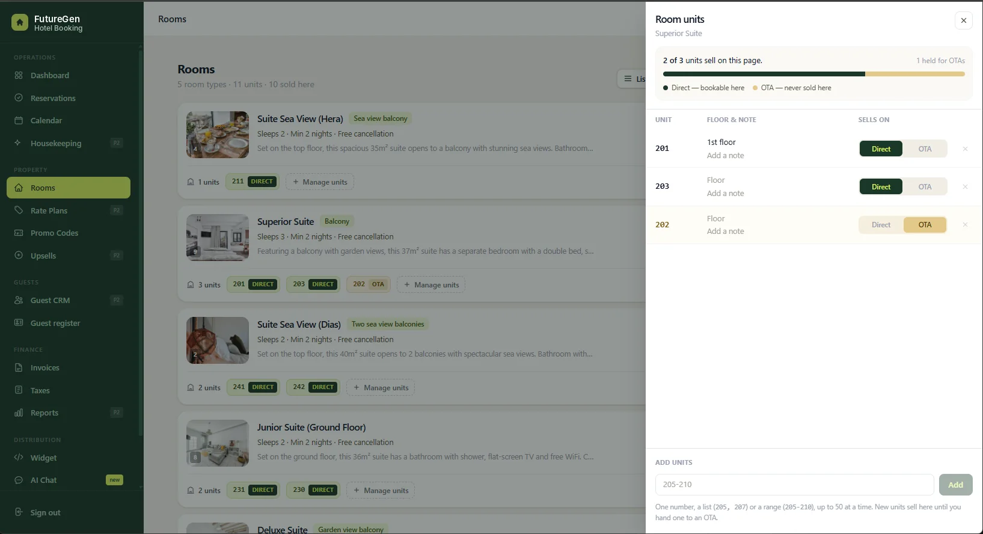Click the Add units button
This screenshot has width=983, height=534.
point(955,485)
